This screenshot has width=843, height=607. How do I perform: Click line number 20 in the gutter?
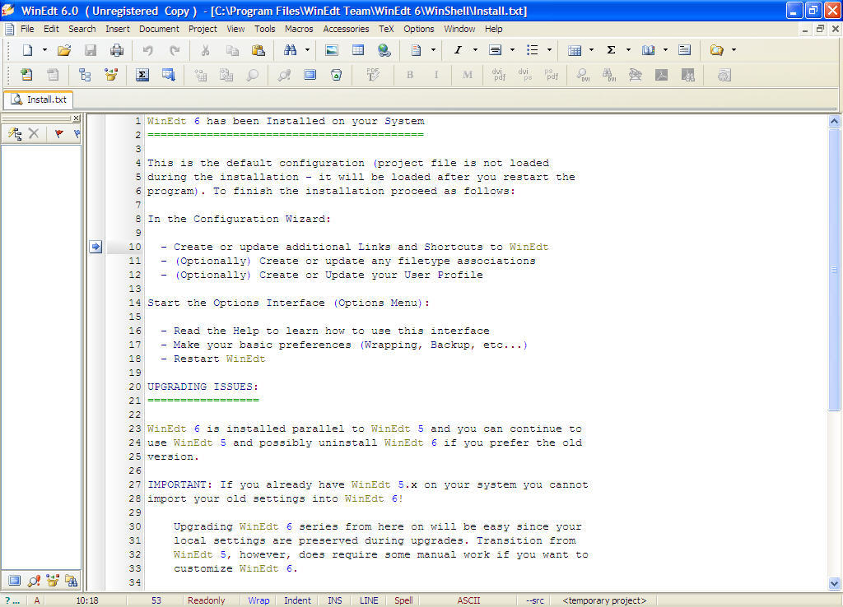point(134,387)
